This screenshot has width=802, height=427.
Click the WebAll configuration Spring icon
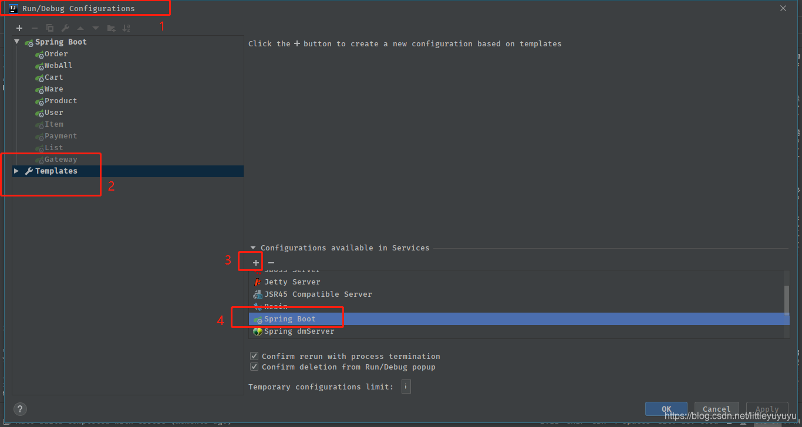[x=39, y=66]
